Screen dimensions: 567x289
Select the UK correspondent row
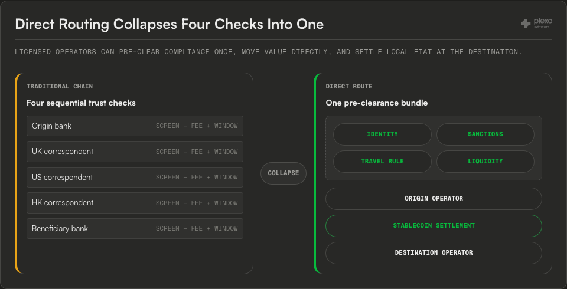pyautogui.click(x=135, y=152)
